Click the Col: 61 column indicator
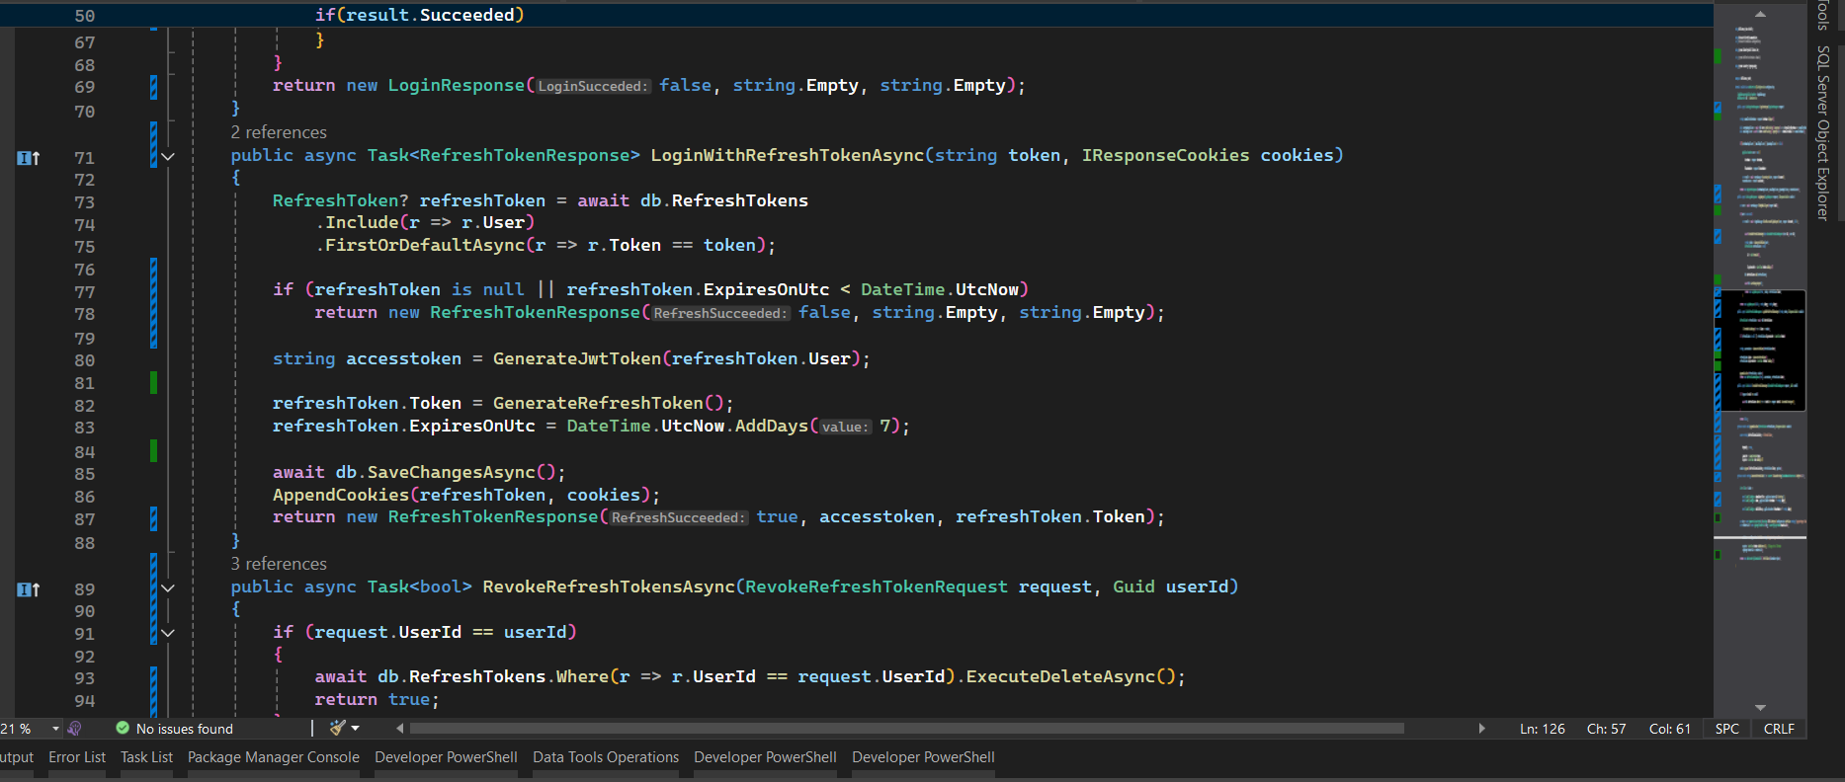The height and width of the screenshot is (782, 1845). pyautogui.click(x=1670, y=729)
